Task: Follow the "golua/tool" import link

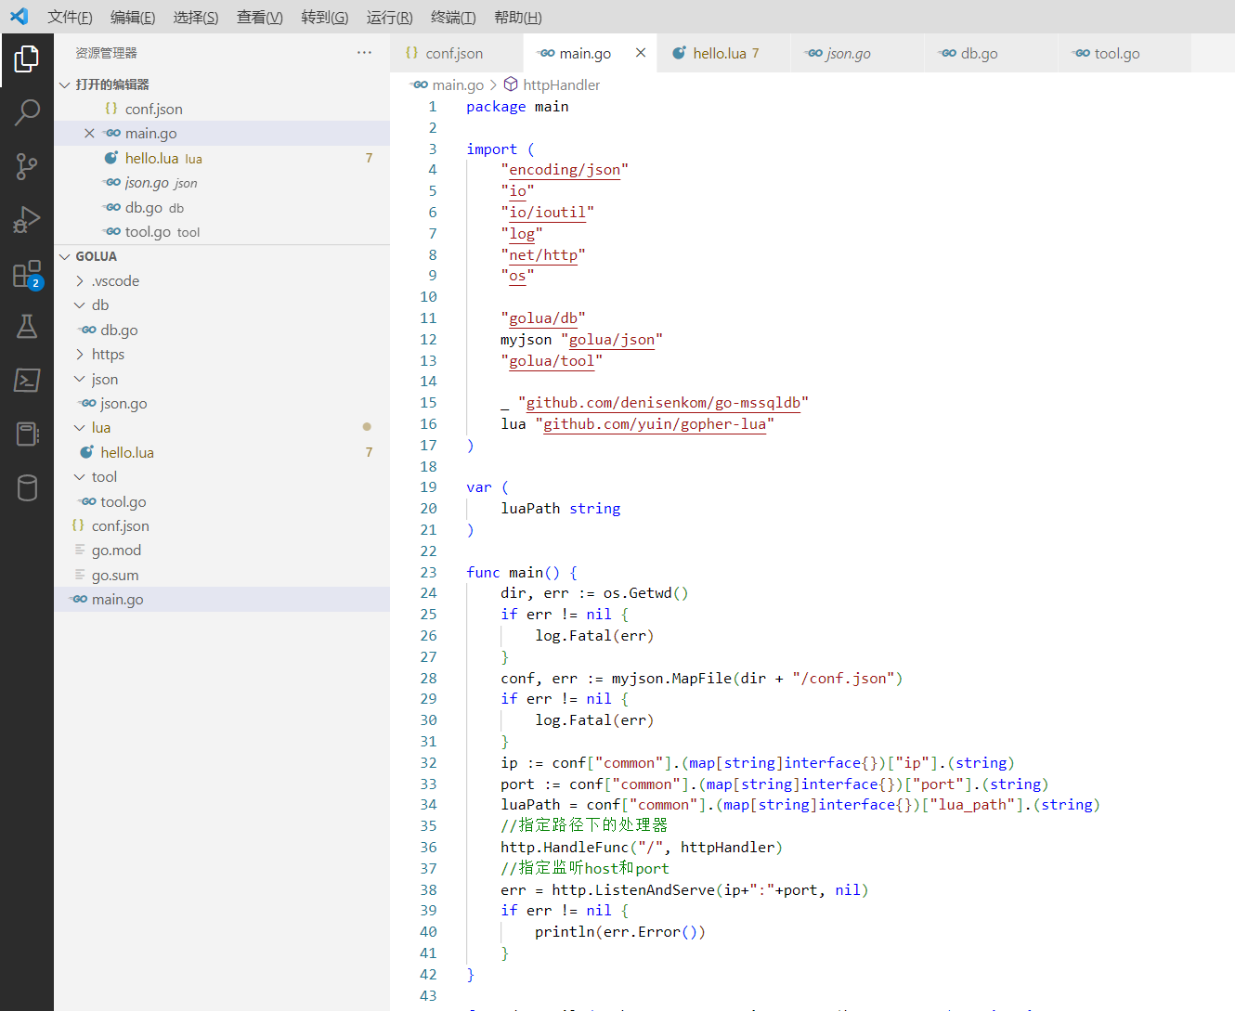Action: (552, 361)
